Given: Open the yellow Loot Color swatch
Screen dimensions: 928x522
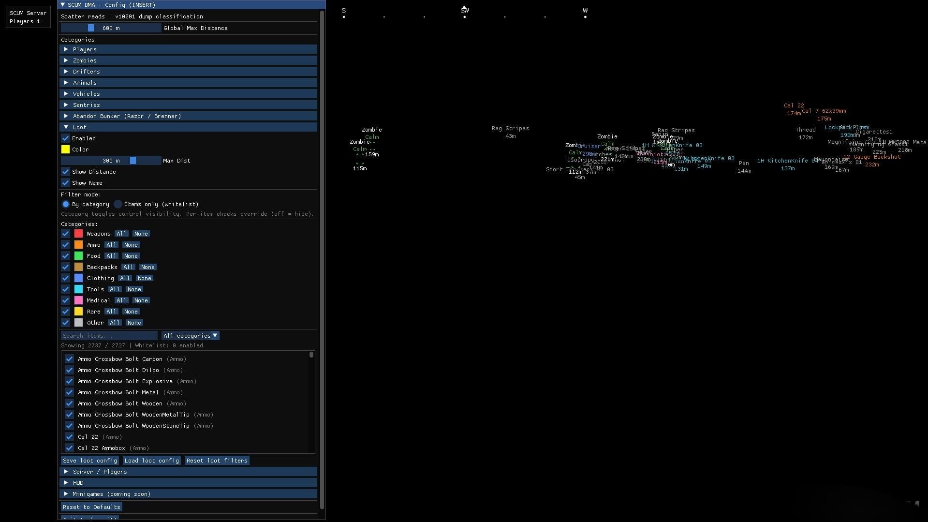Looking at the screenshot, I should tap(65, 149).
